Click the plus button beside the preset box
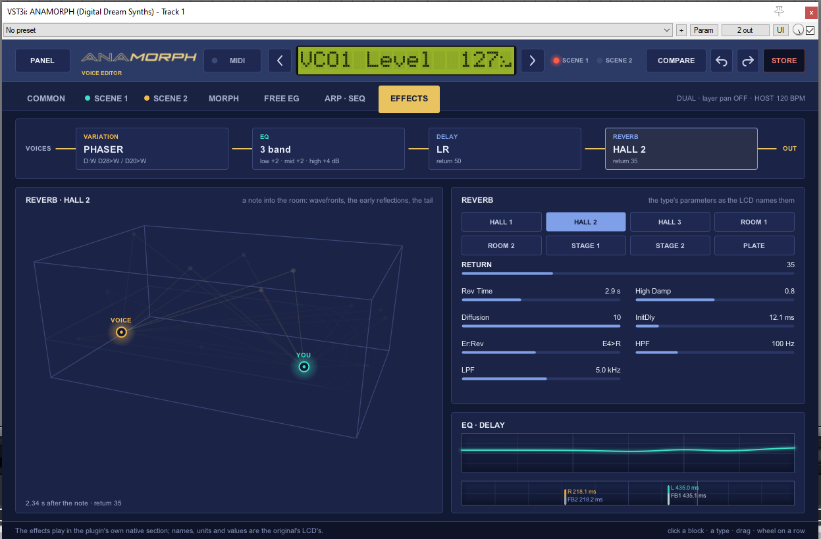This screenshot has width=821, height=539. (x=681, y=30)
